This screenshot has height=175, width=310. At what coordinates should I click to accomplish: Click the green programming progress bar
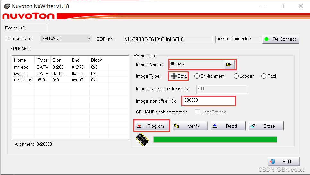tap(215, 139)
